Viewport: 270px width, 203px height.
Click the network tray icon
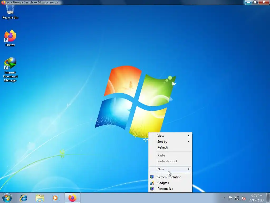(237, 198)
